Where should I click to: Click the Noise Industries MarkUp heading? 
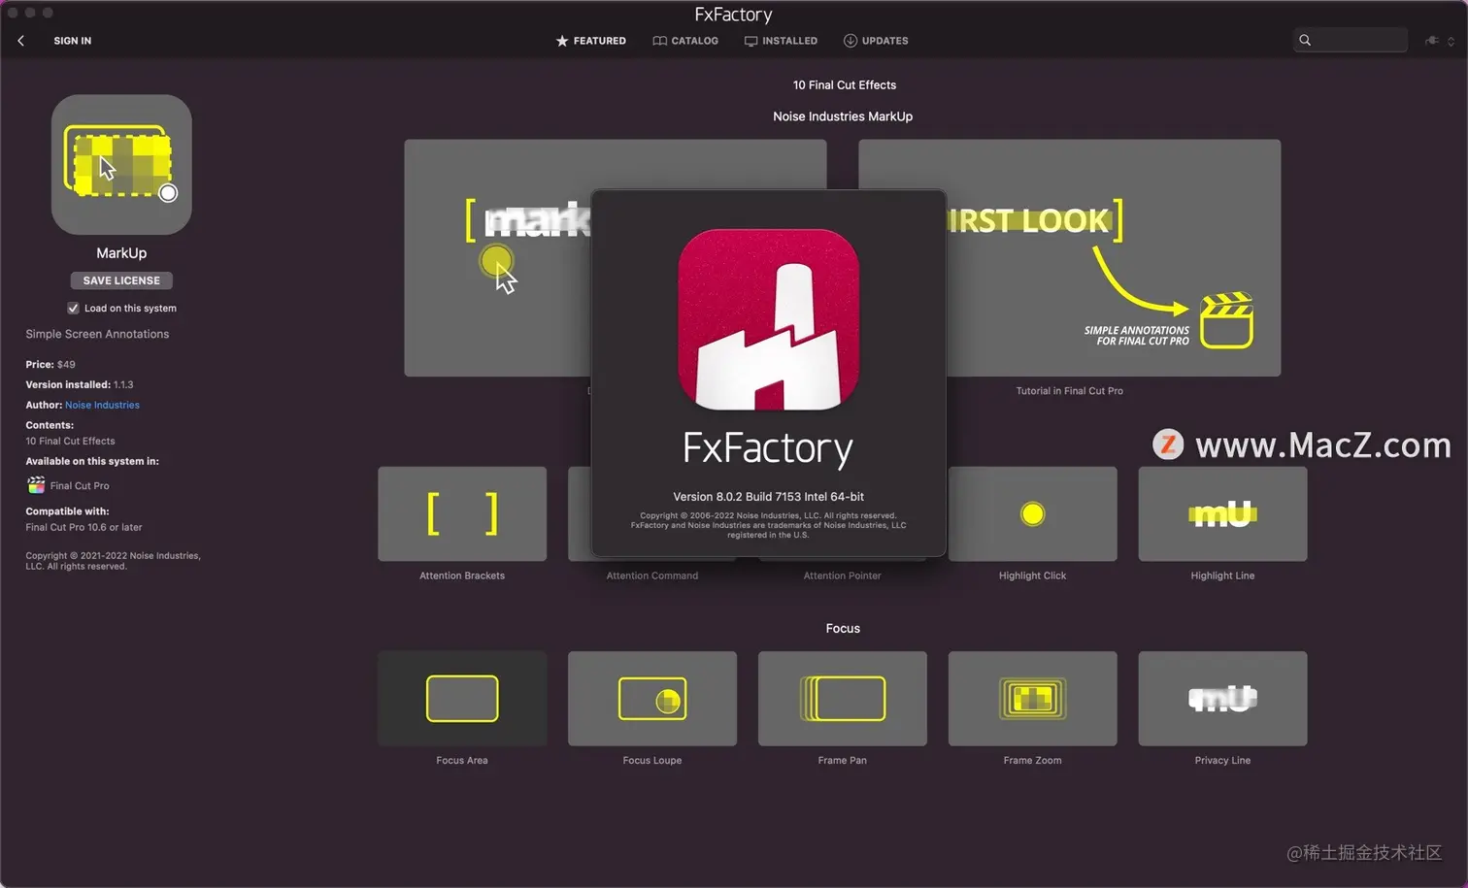[843, 116]
